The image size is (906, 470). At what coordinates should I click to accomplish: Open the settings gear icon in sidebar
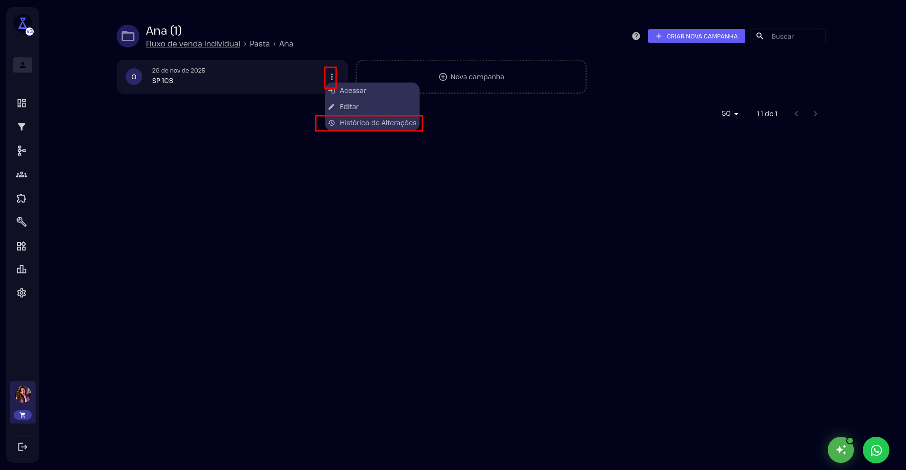[x=22, y=293]
